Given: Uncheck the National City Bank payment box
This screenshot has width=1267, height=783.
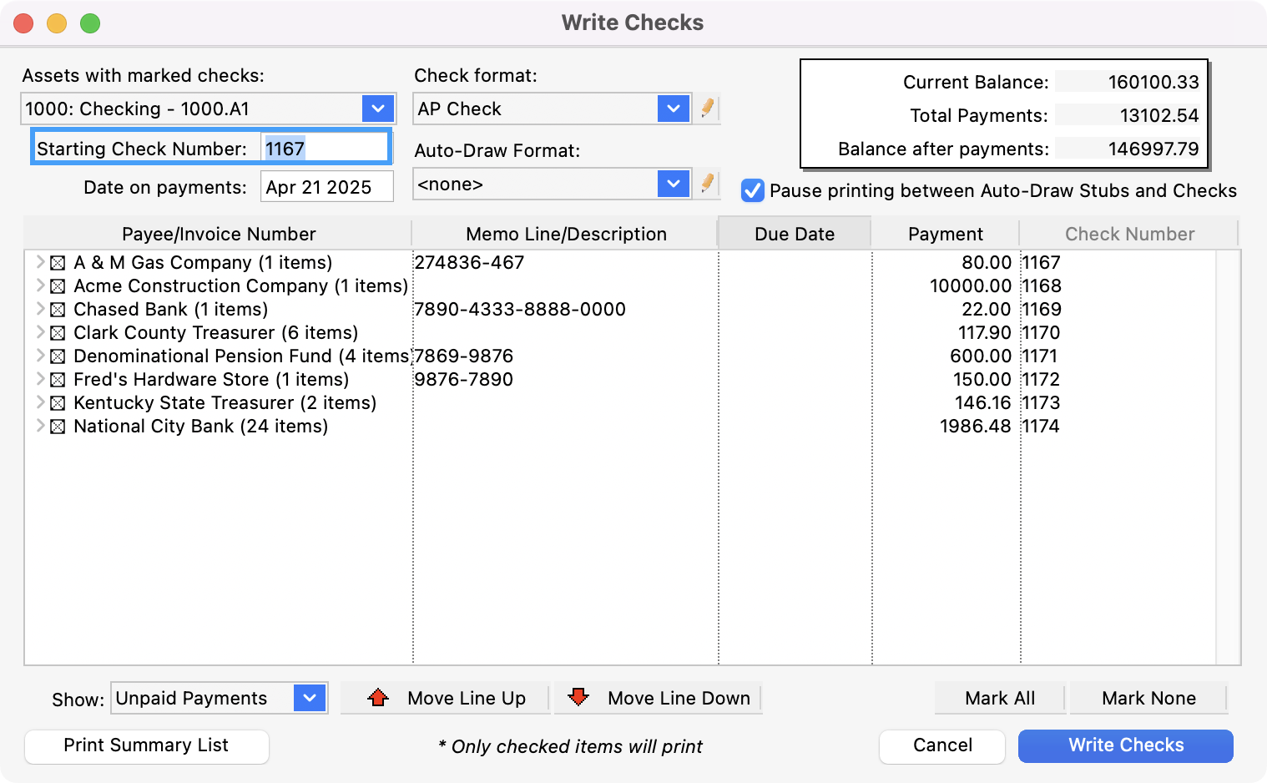Looking at the screenshot, I should [58, 427].
